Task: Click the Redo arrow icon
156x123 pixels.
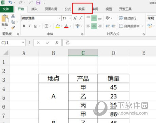Action: [x=21, y=2]
